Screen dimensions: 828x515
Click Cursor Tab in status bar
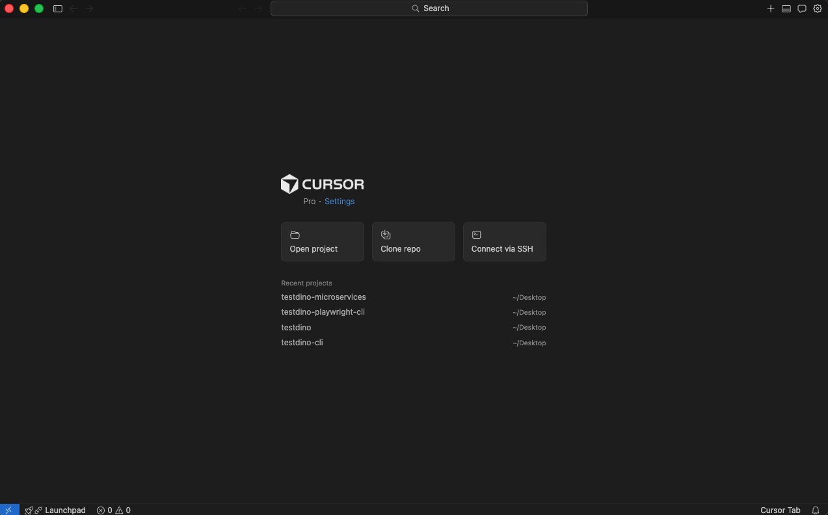(x=780, y=510)
